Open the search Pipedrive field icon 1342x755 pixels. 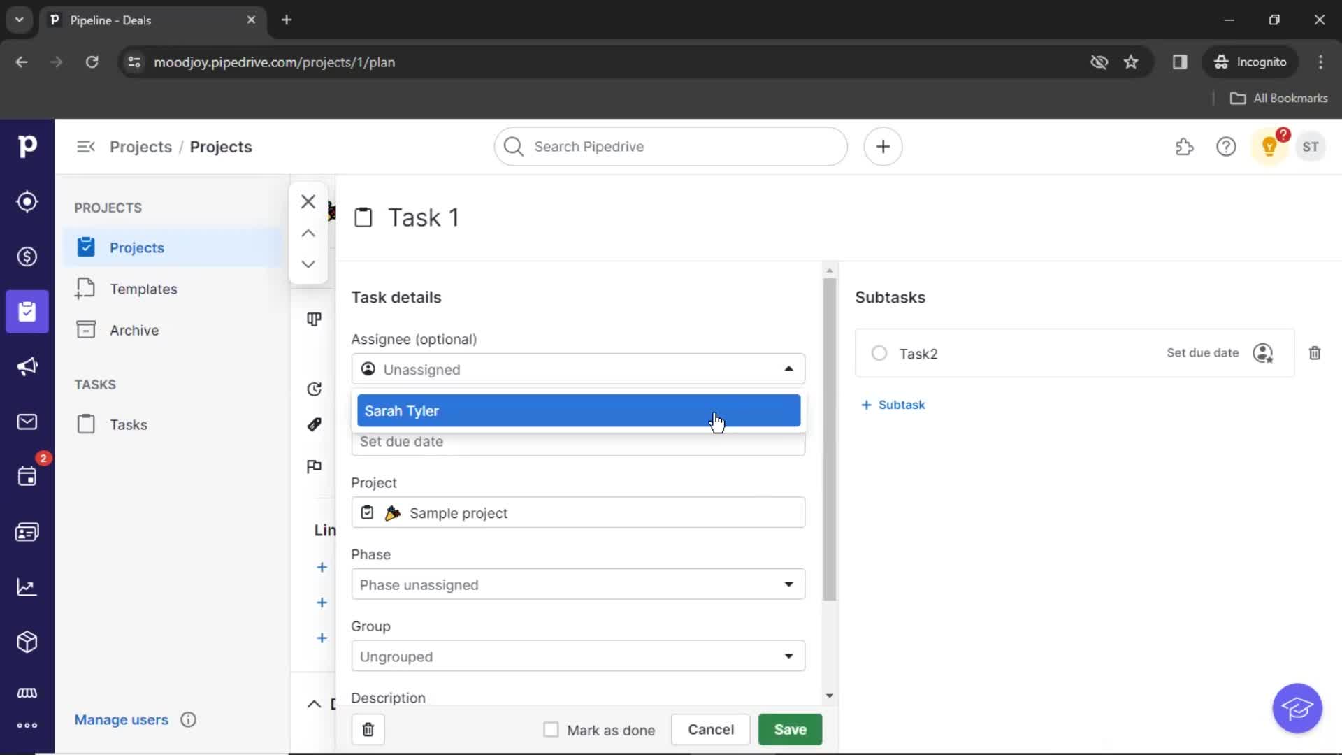512,147
